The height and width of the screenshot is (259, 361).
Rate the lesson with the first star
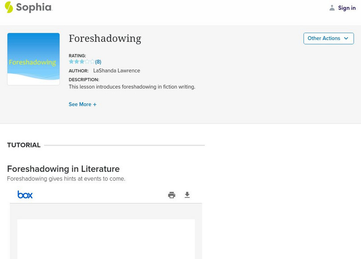tap(71, 62)
